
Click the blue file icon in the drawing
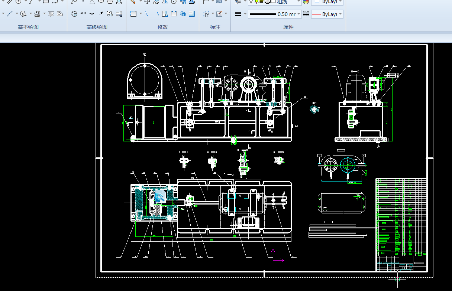(x=160, y=196)
